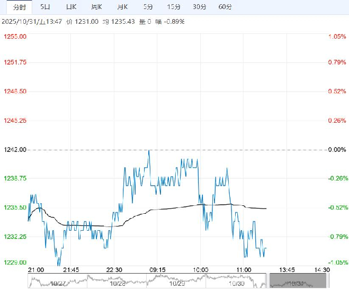This screenshot has height=290, width=349.
Task: Click the black average price line
Action: click(175, 207)
